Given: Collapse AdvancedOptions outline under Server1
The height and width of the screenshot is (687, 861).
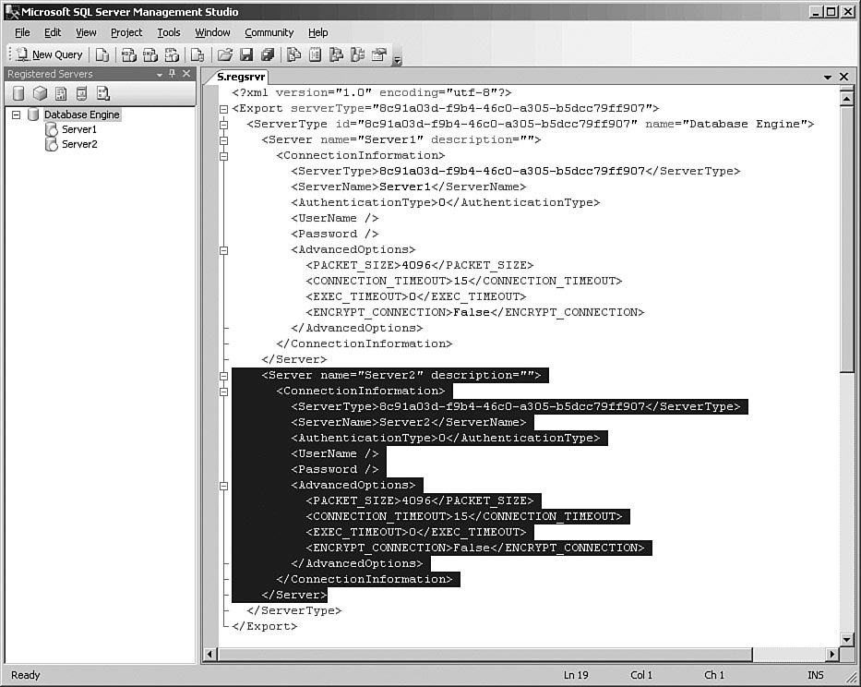Looking at the screenshot, I should click(223, 250).
